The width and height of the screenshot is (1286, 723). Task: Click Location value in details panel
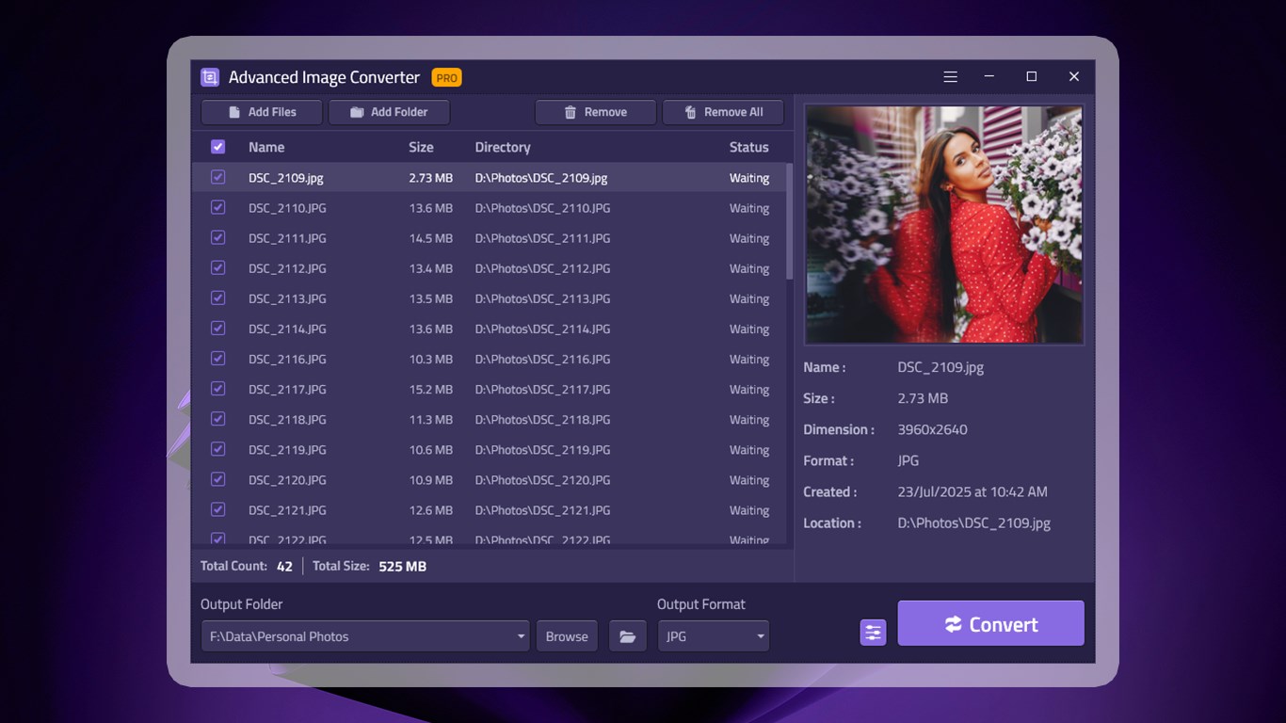tap(973, 522)
